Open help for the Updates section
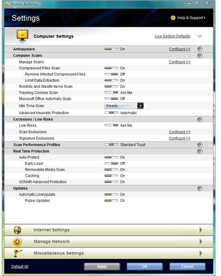The width and height of the screenshot is (221, 276). click(x=200, y=189)
